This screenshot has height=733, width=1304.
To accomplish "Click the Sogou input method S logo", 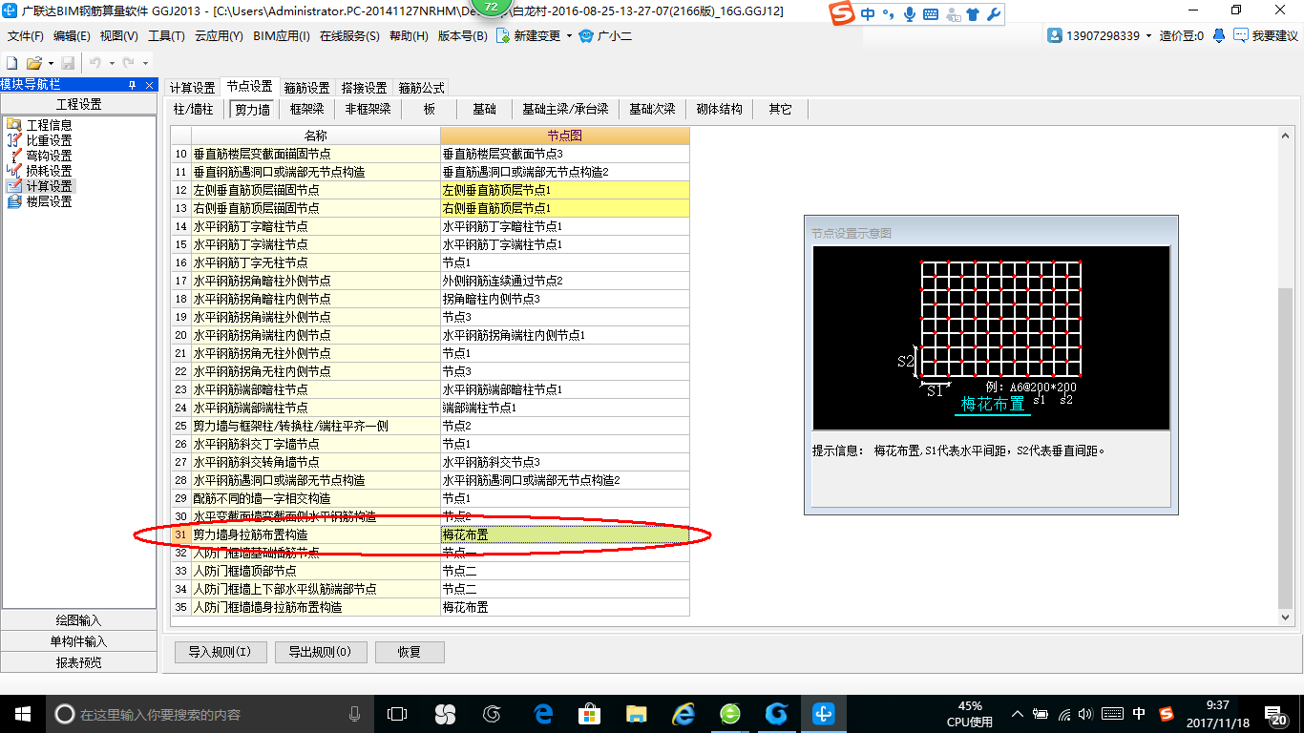I will [841, 13].
